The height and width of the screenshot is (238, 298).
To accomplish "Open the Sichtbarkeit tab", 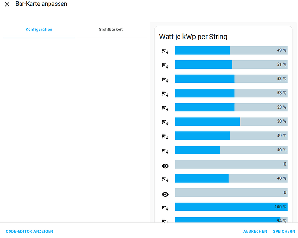I will pyautogui.click(x=111, y=30).
